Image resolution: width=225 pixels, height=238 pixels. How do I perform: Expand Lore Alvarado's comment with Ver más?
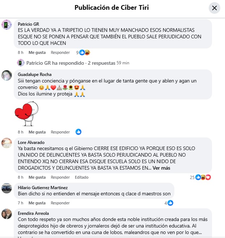(161, 168)
